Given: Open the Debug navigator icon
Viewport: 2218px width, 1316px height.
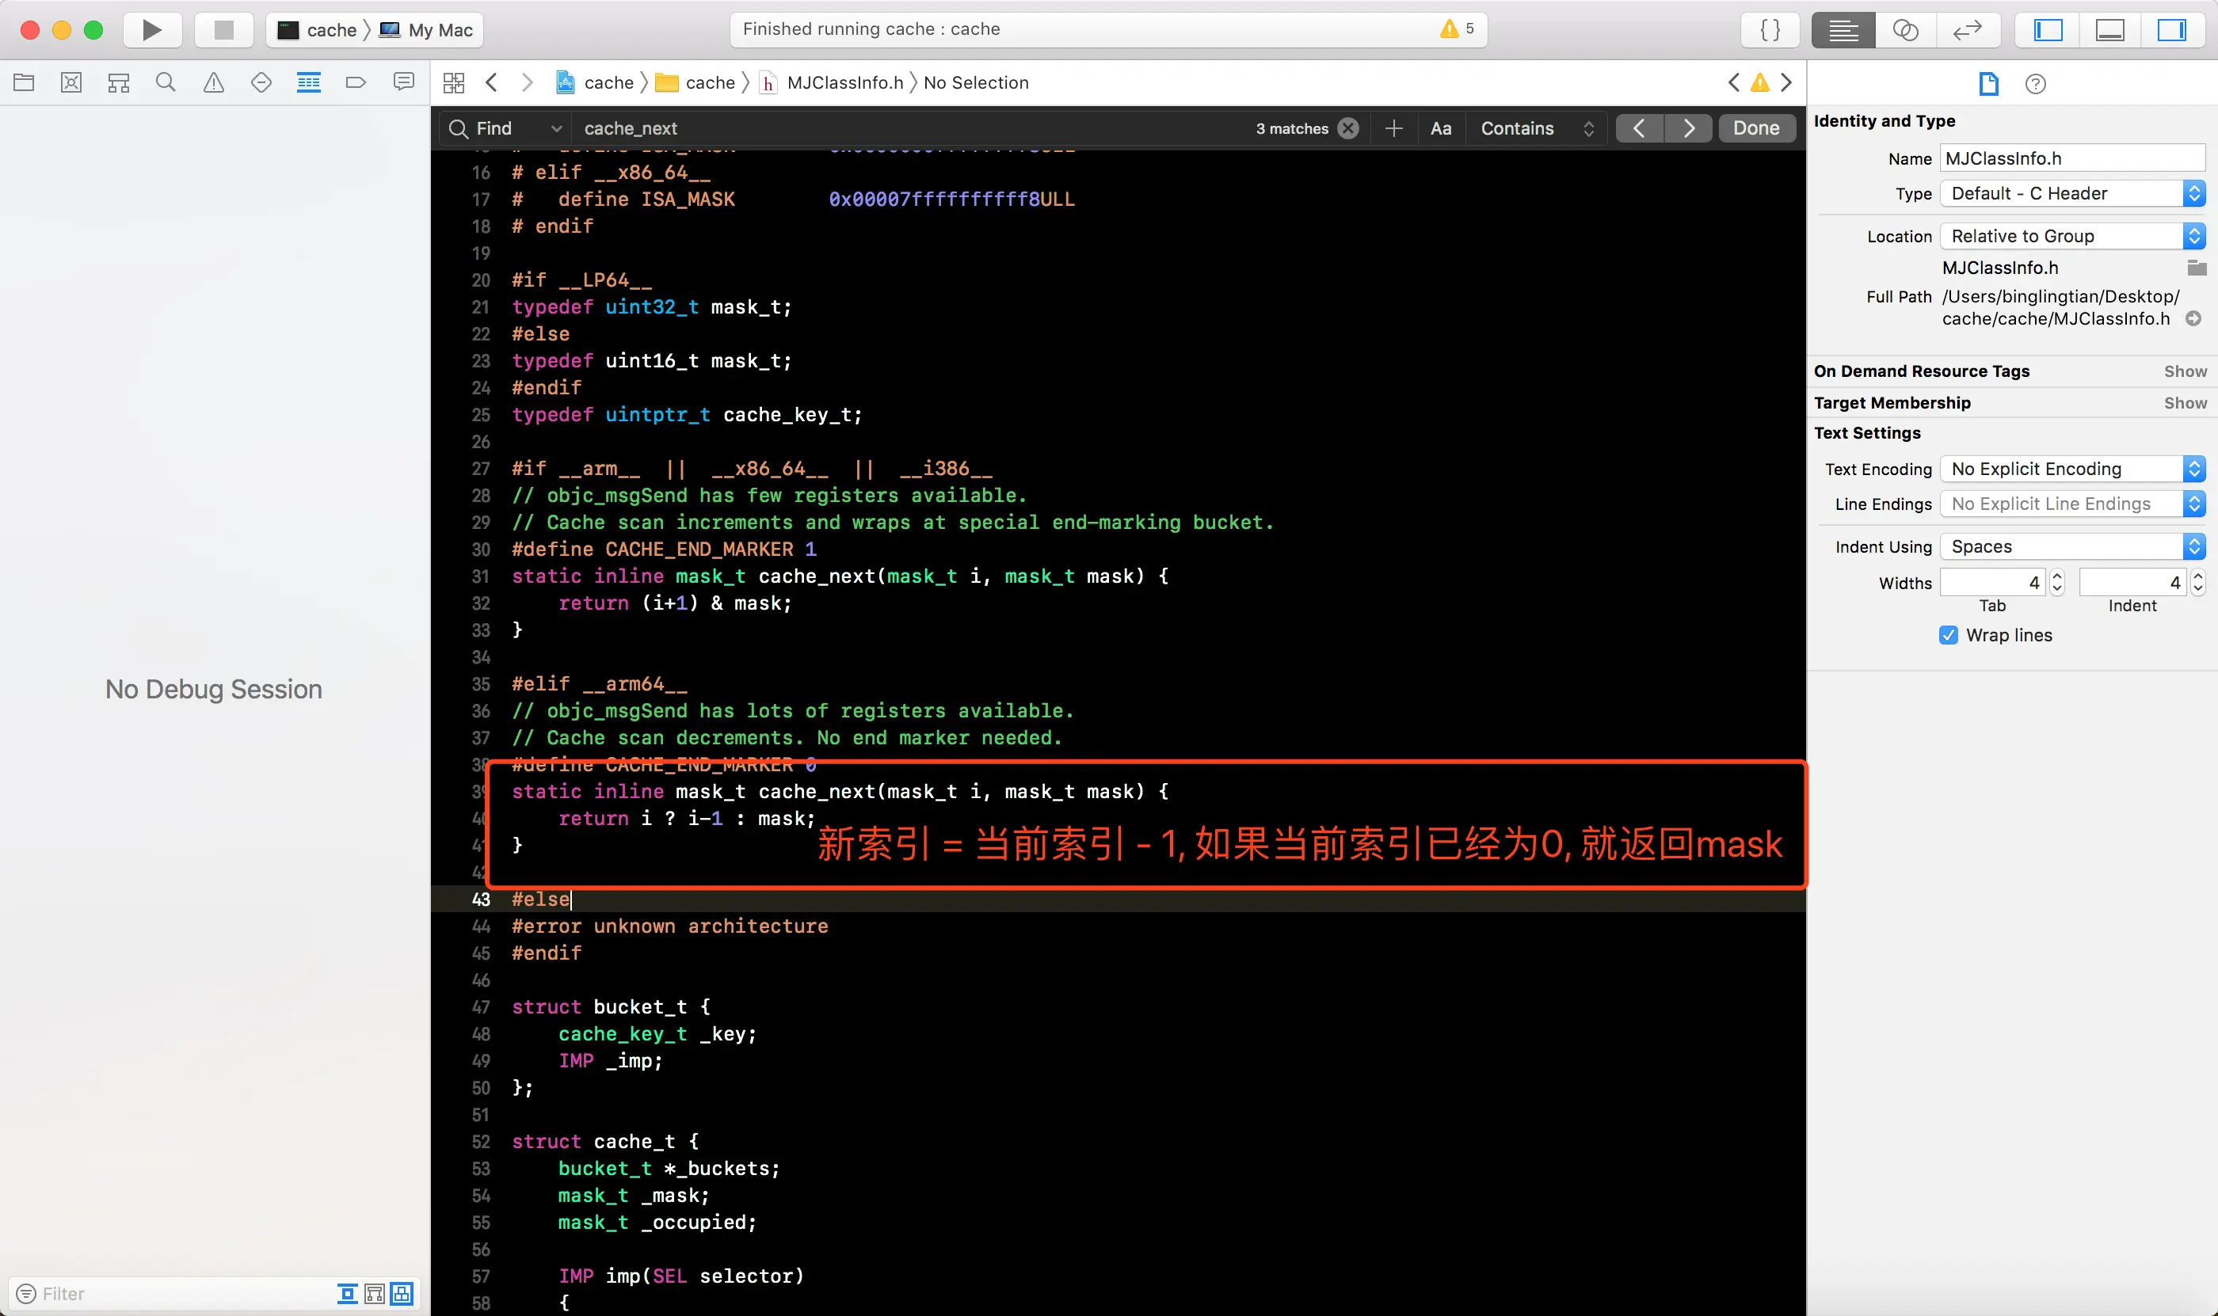Looking at the screenshot, I should click(x=308, y=82).
